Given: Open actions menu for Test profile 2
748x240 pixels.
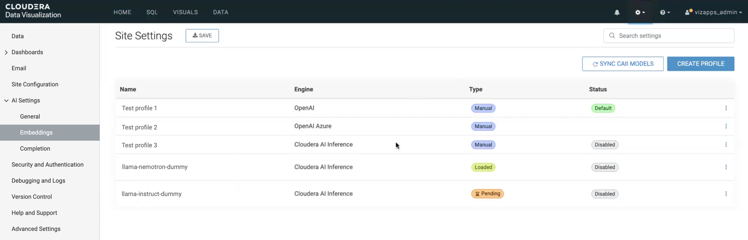Looking at the screenshot, I should click(x=726, y=126).
